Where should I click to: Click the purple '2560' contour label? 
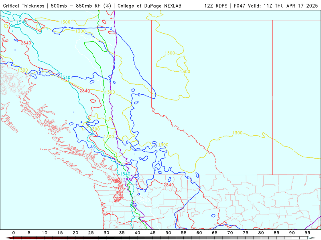coord(128,180)
